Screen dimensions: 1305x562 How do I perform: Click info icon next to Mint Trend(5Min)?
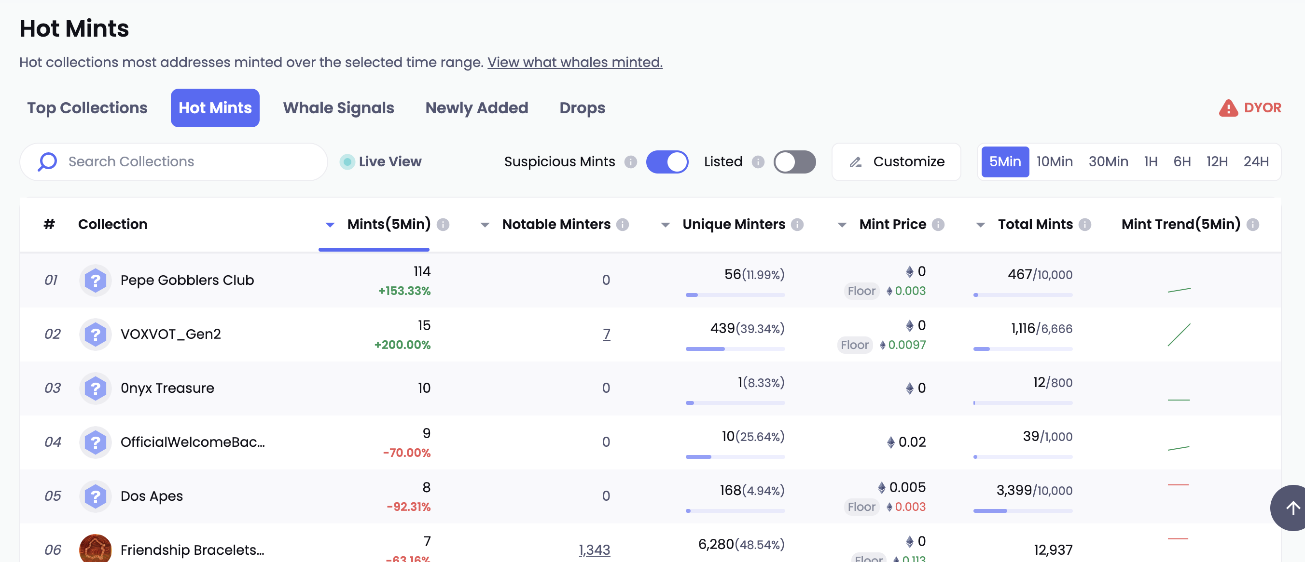coord(1252,225)
